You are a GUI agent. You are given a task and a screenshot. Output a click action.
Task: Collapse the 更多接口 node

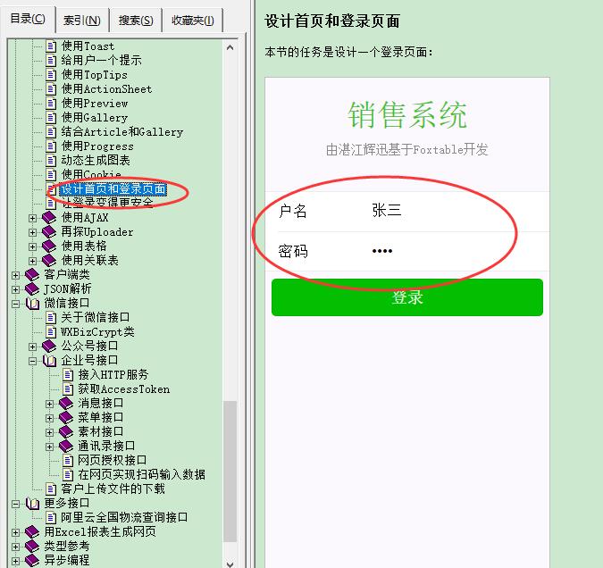(16, 504)
